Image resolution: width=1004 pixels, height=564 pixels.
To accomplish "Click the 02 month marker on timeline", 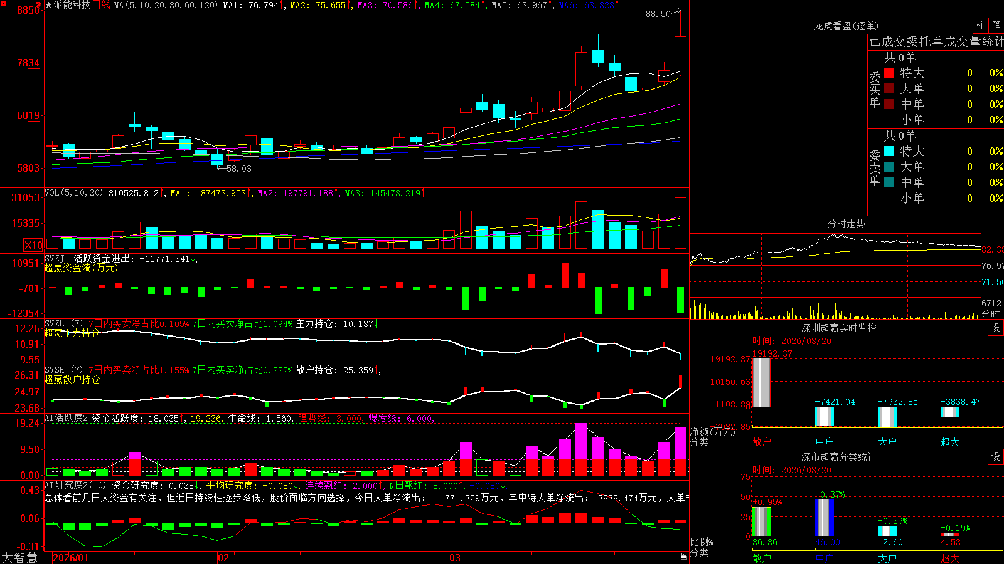I will pos(223,558).
